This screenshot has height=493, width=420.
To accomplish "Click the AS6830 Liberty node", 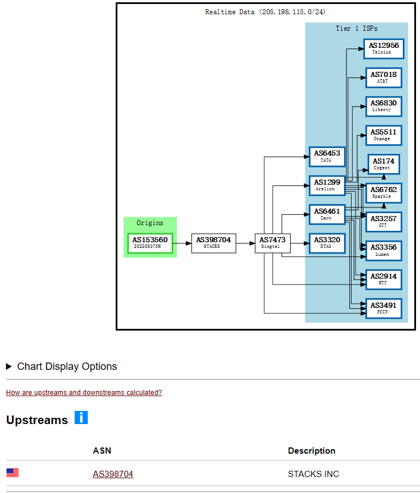I will (384, 107).
